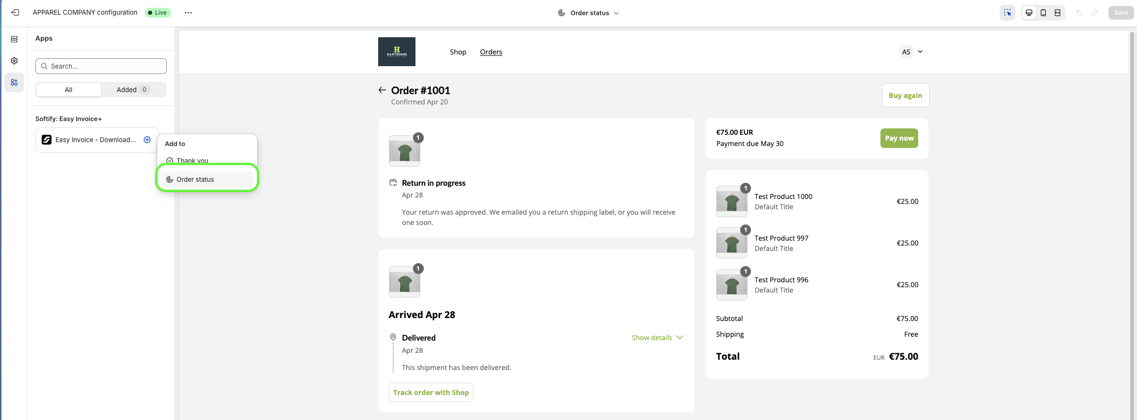
Task: Expand the AS account menu
Action: coord(911,52)
